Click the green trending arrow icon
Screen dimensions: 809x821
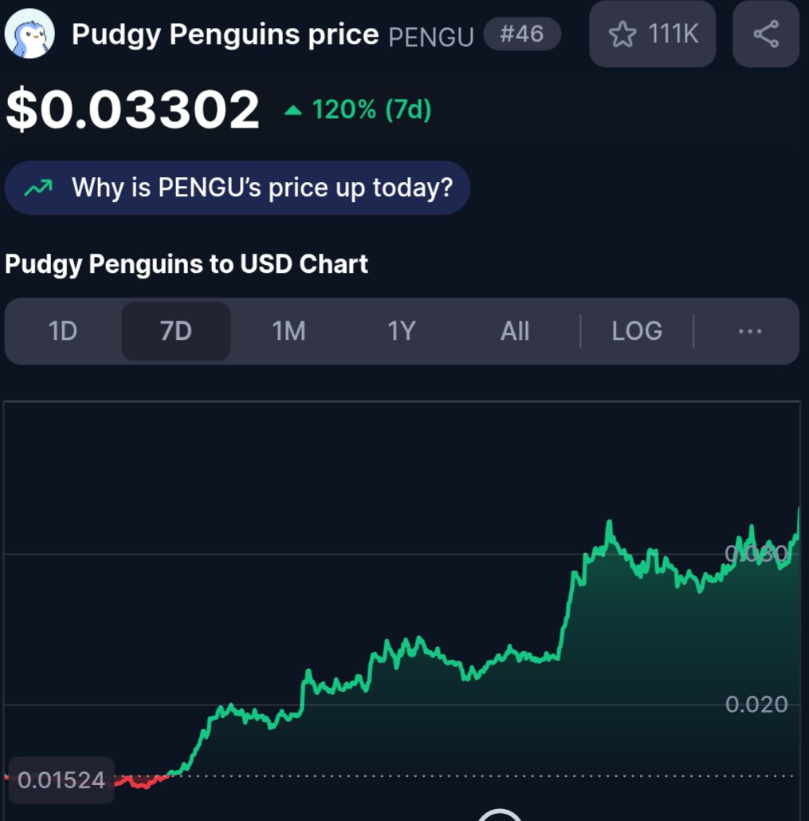pos(39,187)
